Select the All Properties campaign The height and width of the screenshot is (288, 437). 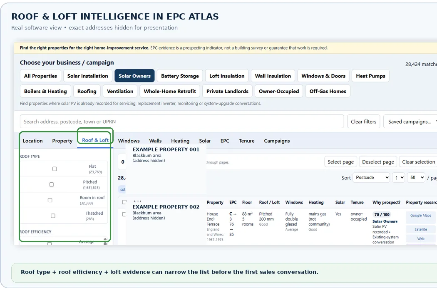(40, 76)
